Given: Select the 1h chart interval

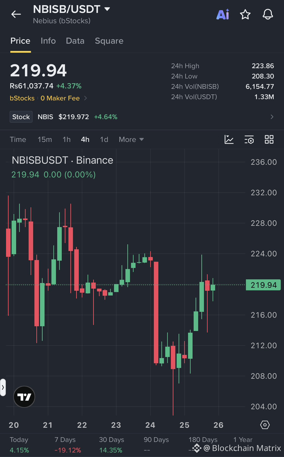Looking at the screenshot, I should (67, 140).
